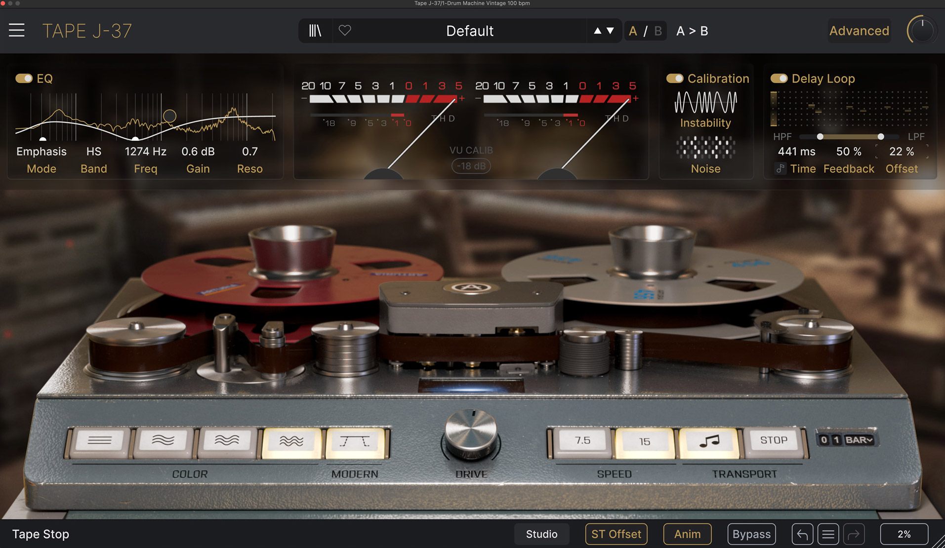Disable the Calibration section
This screenshot has width=945, height=548.
click(674, 78)
